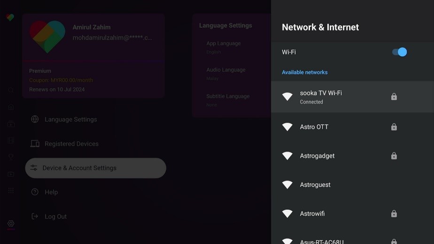Click the search icon in left sidebar
The height and width of the screenshot is (244, 434).
11,90
